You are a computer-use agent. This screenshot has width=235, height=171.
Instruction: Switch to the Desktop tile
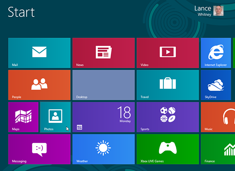point(104,85)
